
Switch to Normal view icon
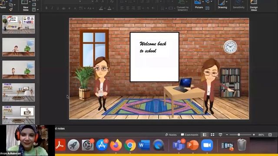(x=205, y=135)
